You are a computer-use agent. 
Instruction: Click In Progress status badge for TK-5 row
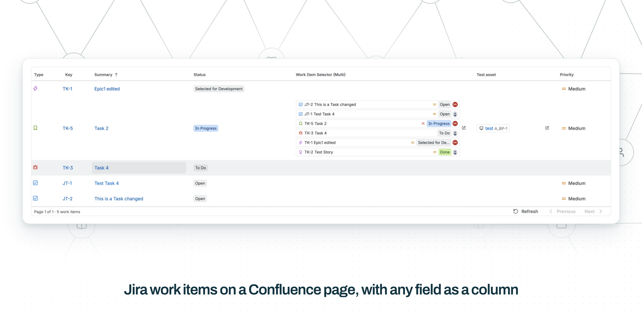206,128
